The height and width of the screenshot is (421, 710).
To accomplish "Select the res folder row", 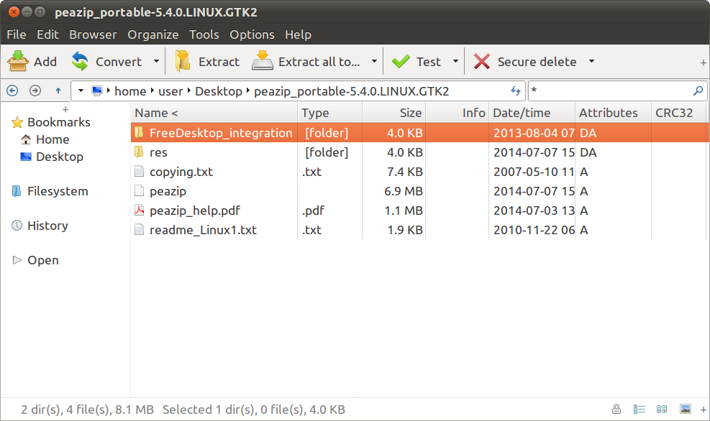I will click(x=420, y=152).
